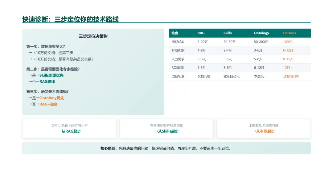The width and height of the screenshot is (333, 187).
Task: Click 第一步：数据量有多大?
Action: [x=46, y=46]
